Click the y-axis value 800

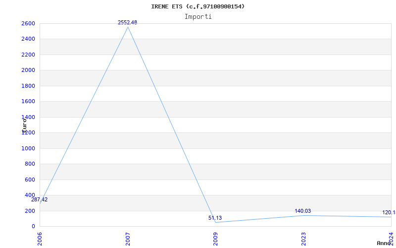click(x=30, y=164)
